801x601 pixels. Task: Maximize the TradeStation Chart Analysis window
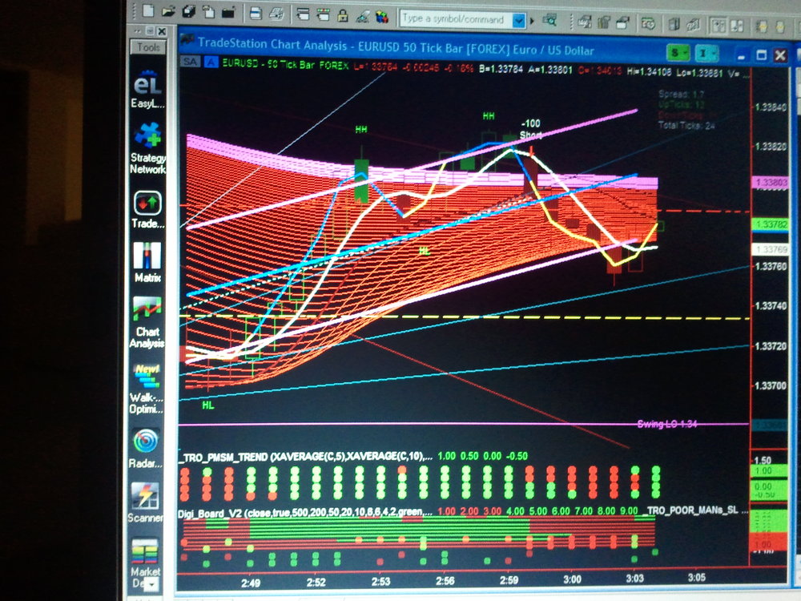[x=761, y=54]
